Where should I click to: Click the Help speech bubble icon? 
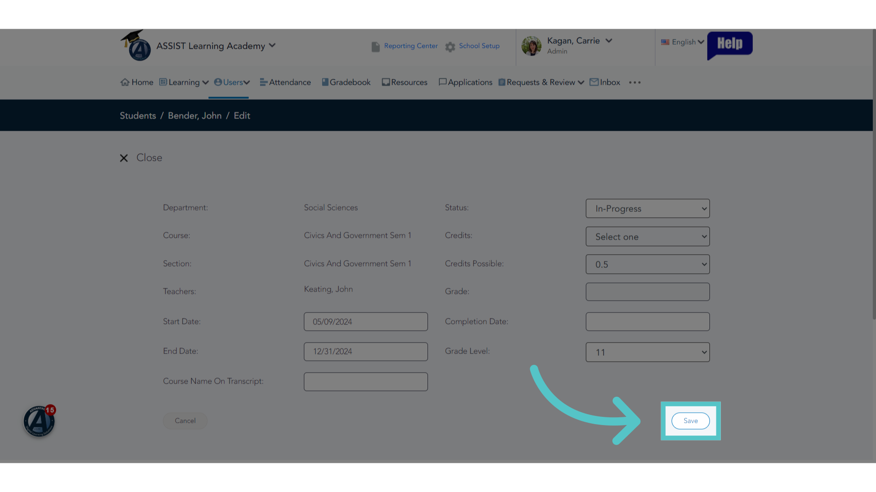(x=730, y=45)
